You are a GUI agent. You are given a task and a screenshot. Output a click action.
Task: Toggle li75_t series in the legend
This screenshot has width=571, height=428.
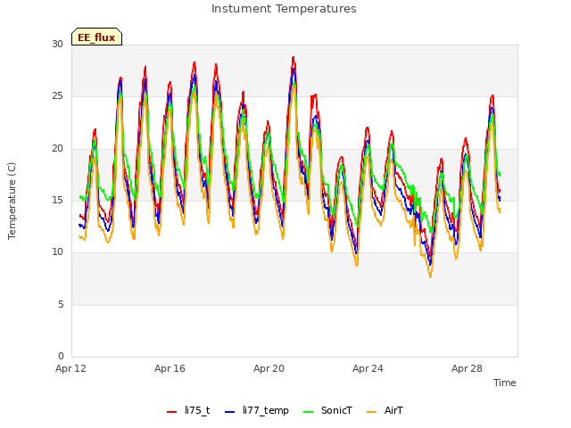click(x=188, y=410)
